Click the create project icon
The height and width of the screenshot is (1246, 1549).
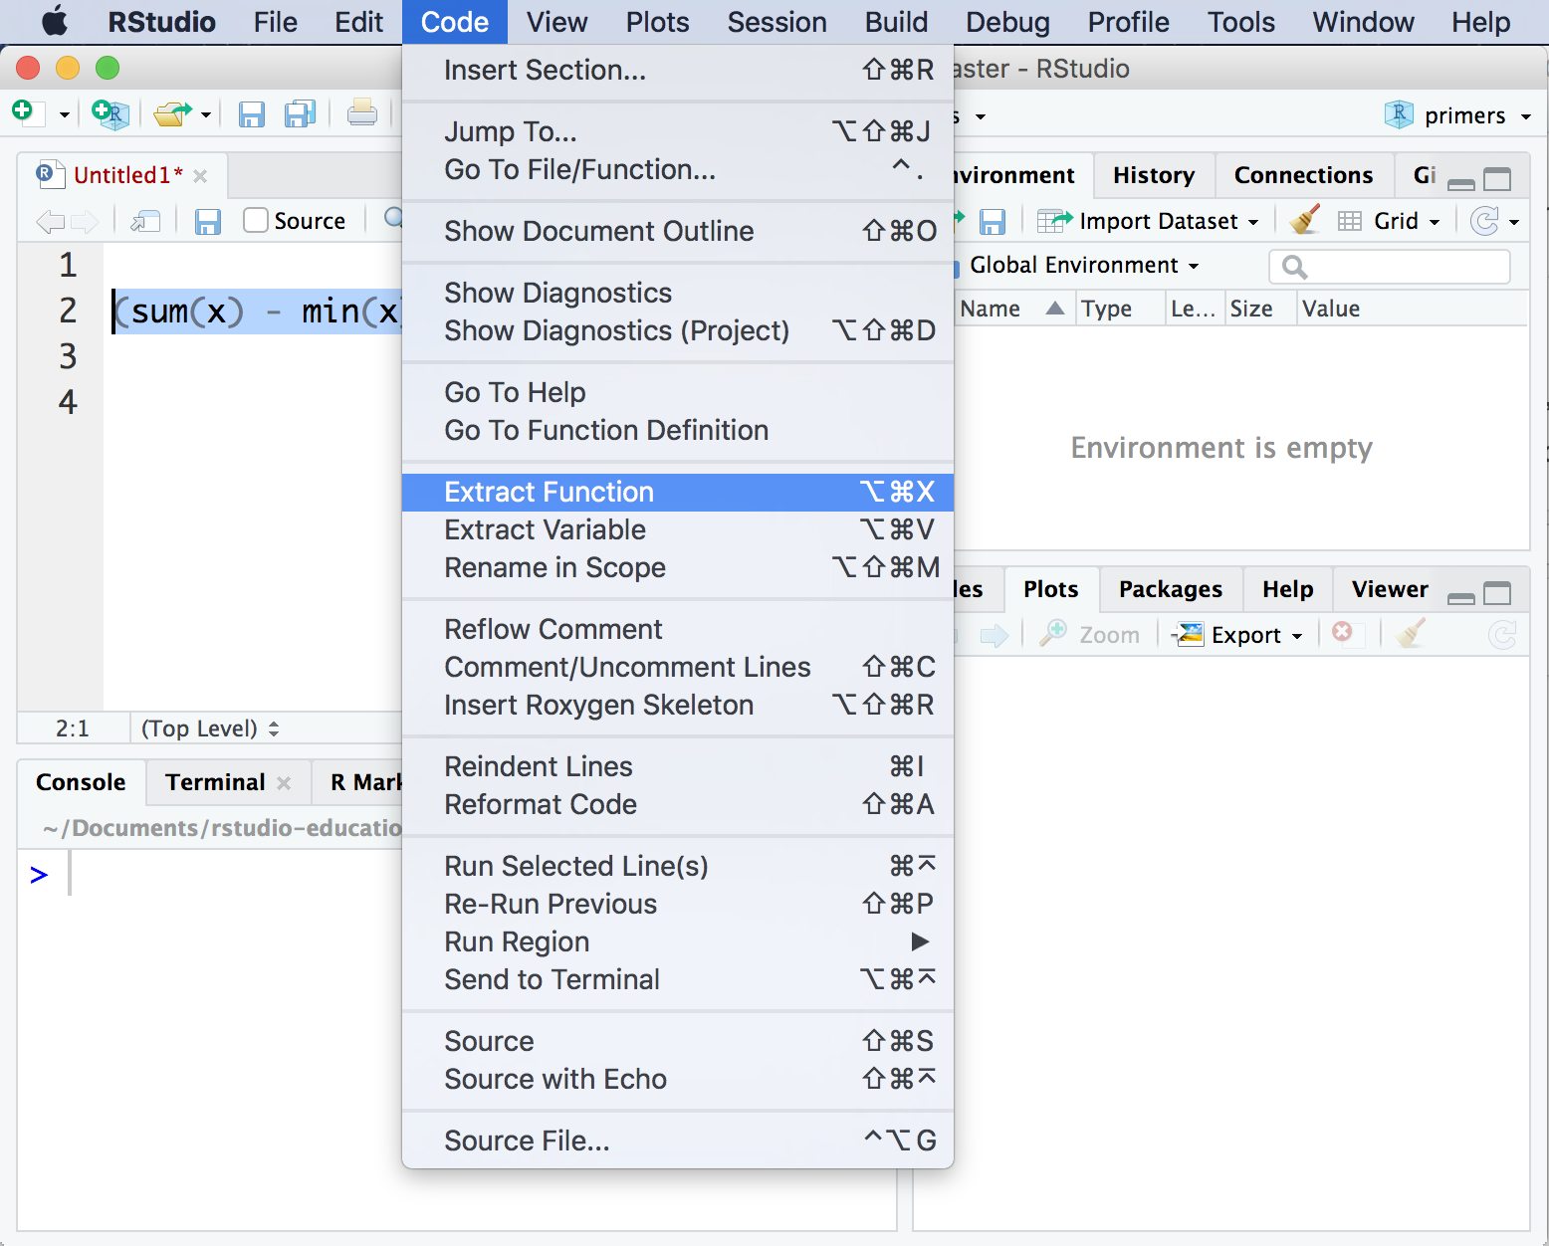click(110, 114)
